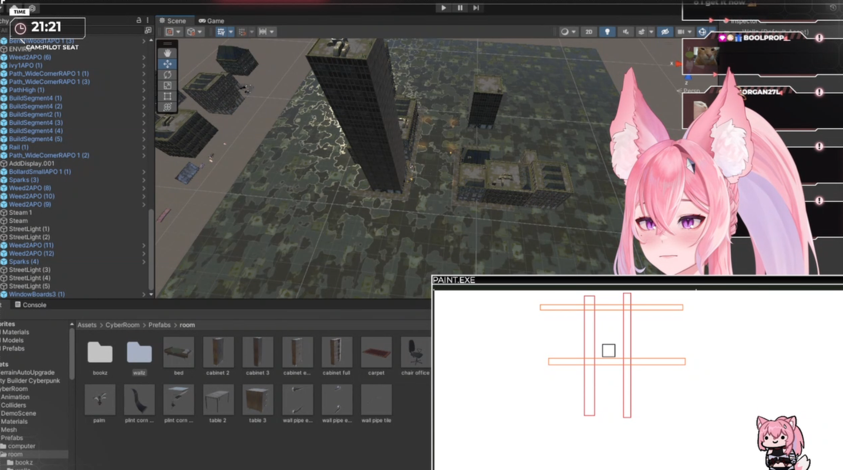Select the Scale tool

pyautogui.click(x=167, y=85)
